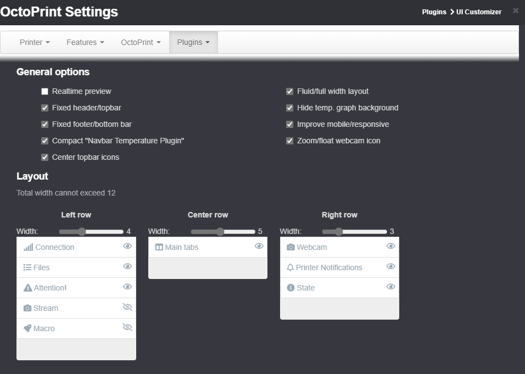
Task: Click the Plugins breadcrumb in header
Action: [x=434, y=12]
